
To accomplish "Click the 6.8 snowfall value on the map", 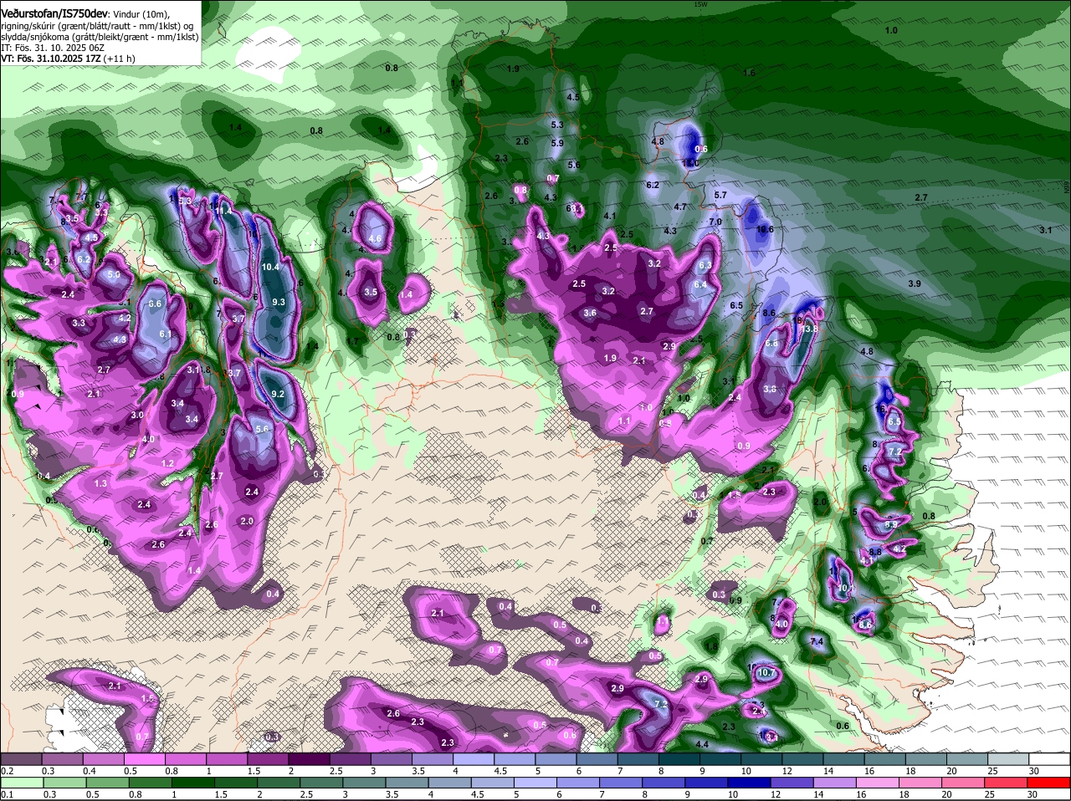I will point(771,344).
